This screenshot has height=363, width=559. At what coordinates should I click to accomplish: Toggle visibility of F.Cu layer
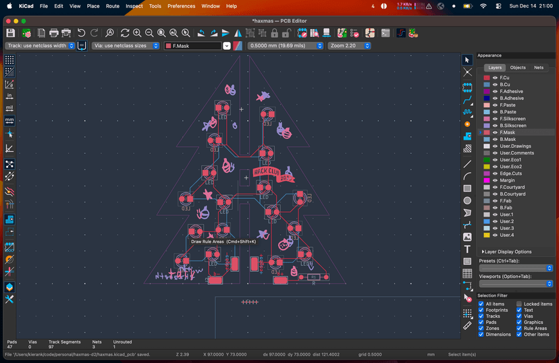coord(495,78)
